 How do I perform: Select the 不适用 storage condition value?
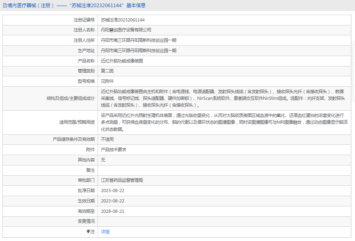[x=107, y=139]
